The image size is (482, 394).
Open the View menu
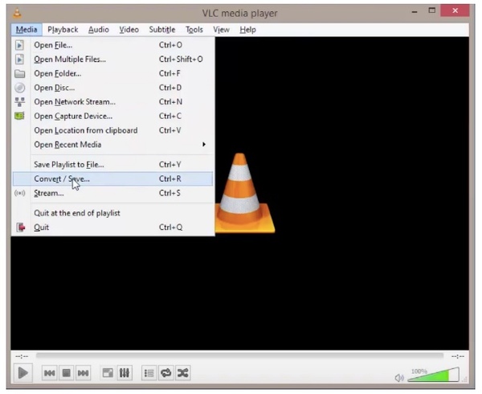pyautogui.click(x=222, y=30)
